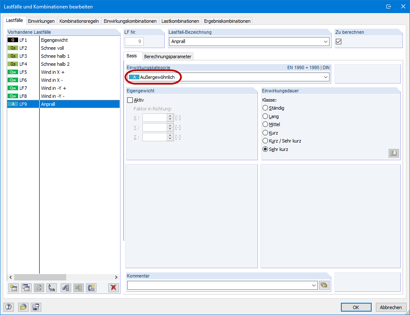Open the book icon in Einwirkungsdauer panel
Viewport: 410px width, 315px height.
click(394, 153)
